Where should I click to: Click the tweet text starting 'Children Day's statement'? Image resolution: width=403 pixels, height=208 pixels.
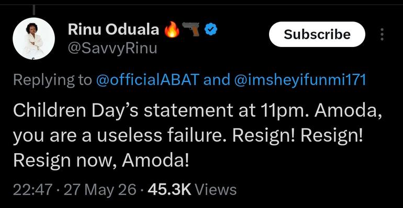click(x=197, y=135)
